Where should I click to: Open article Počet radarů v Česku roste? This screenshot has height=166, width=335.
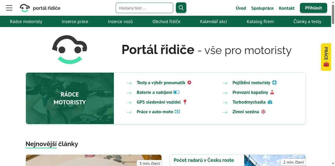[204, 160]
